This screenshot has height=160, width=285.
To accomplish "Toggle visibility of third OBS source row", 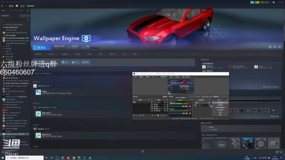I will [x=165, y=106].
